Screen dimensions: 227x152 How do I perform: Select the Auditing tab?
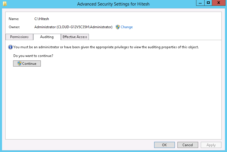(x=47, y=37)
